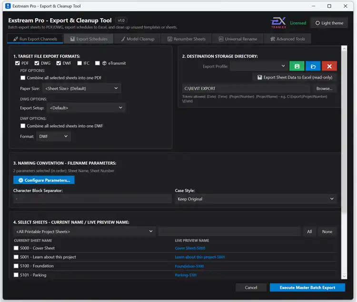This screenshot has height=302, width=357.
Task: Open the Advanced Tools tab
Action: [x=288, y=39]
